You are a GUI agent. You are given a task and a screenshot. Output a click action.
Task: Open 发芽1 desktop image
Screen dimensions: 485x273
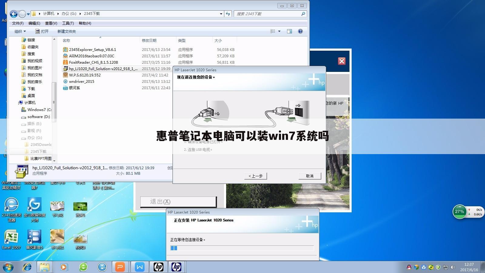coord(80,209)
